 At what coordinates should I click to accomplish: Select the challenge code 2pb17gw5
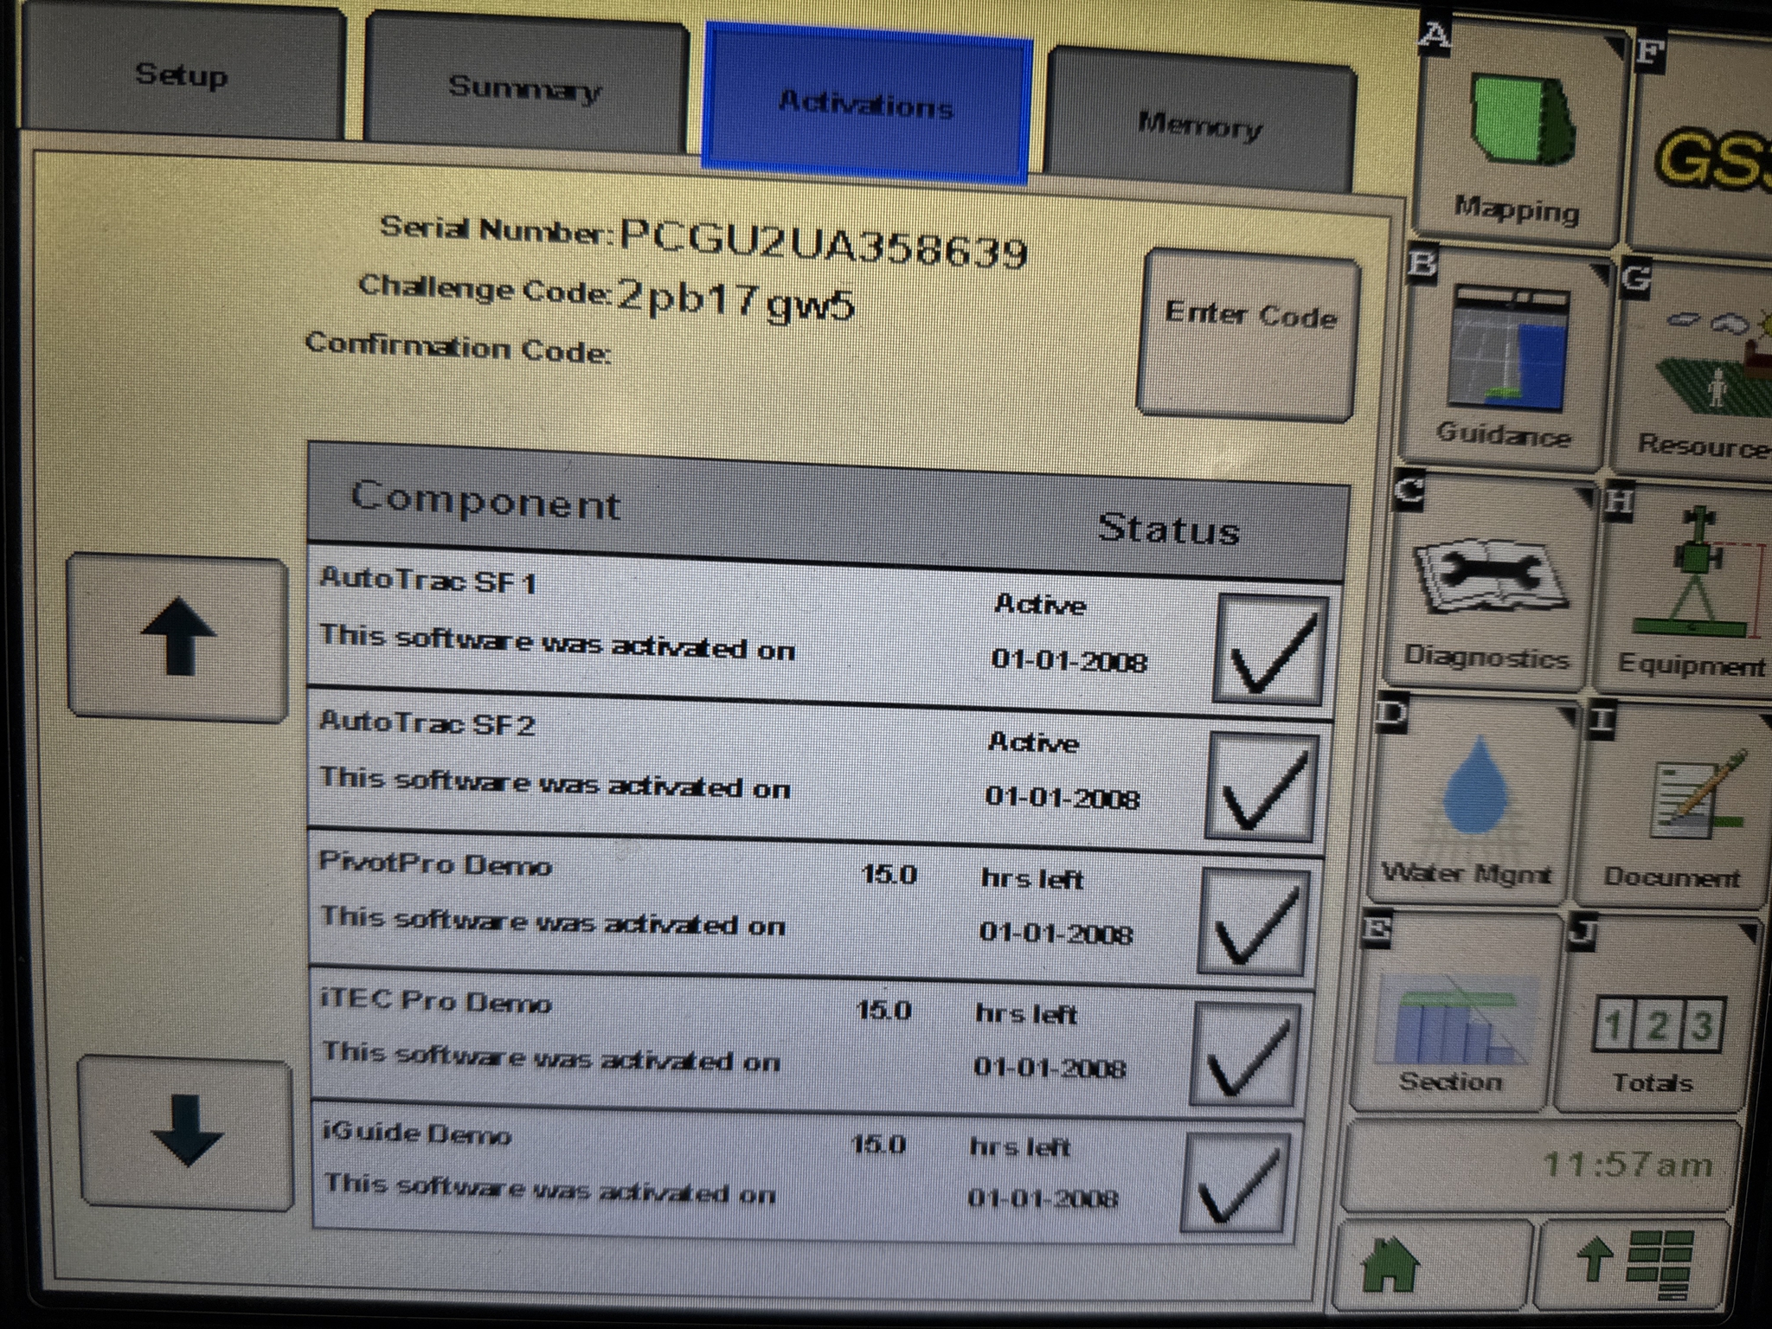735,301
